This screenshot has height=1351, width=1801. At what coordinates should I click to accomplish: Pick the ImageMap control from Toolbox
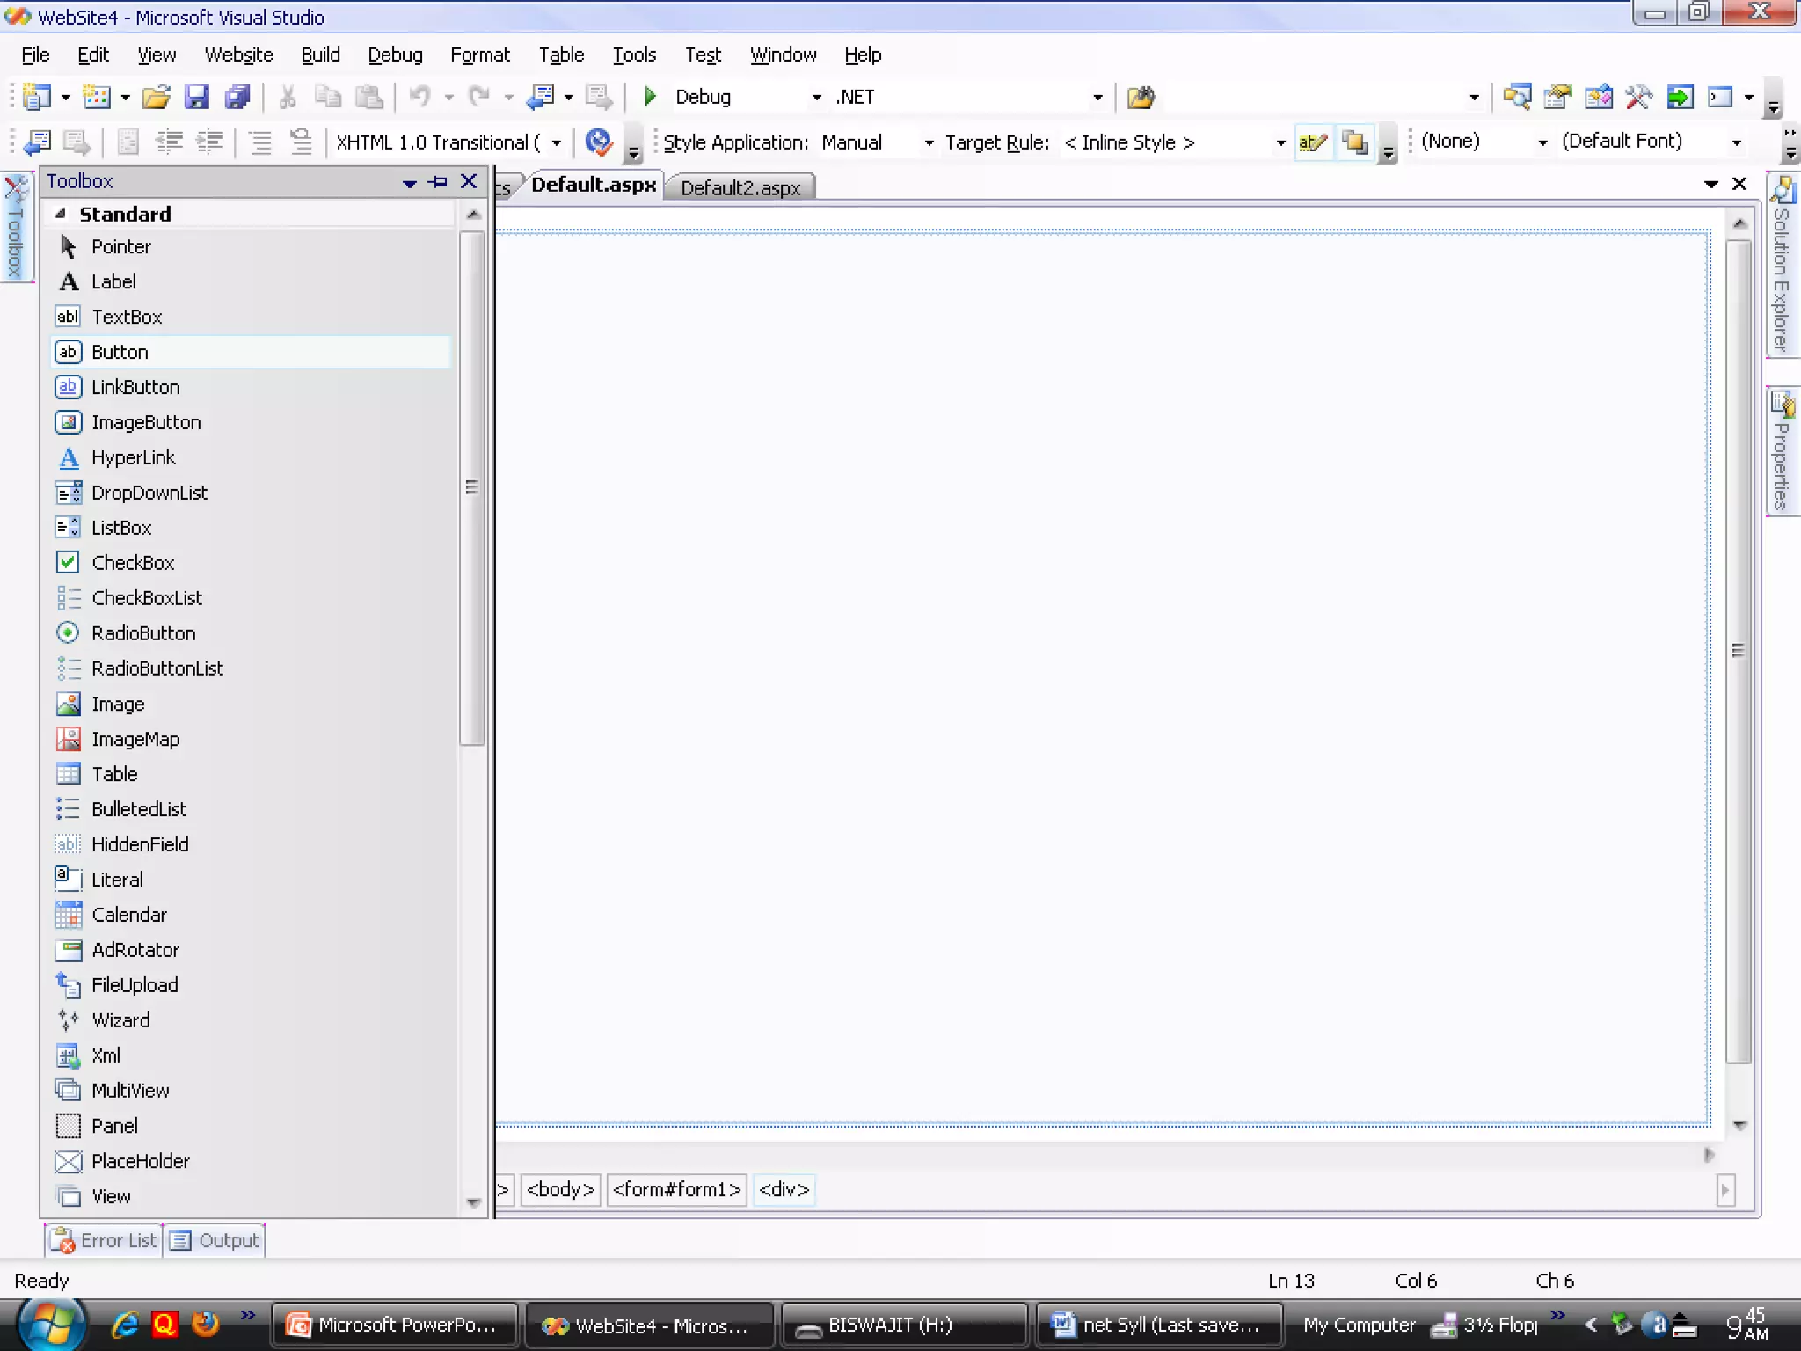(x=135, y=739)
